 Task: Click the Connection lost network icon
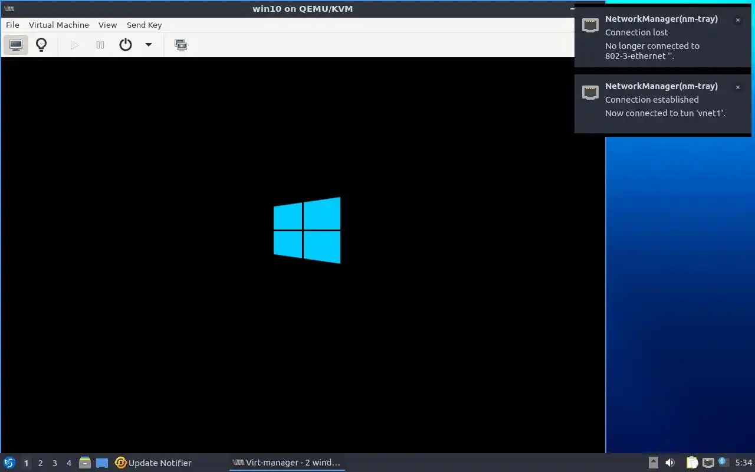[x=590, y=25]
